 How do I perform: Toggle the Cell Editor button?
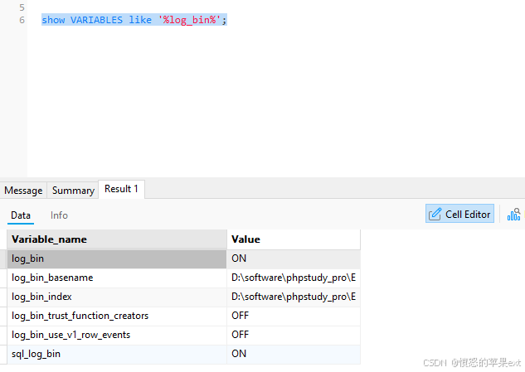click(459, 214)
